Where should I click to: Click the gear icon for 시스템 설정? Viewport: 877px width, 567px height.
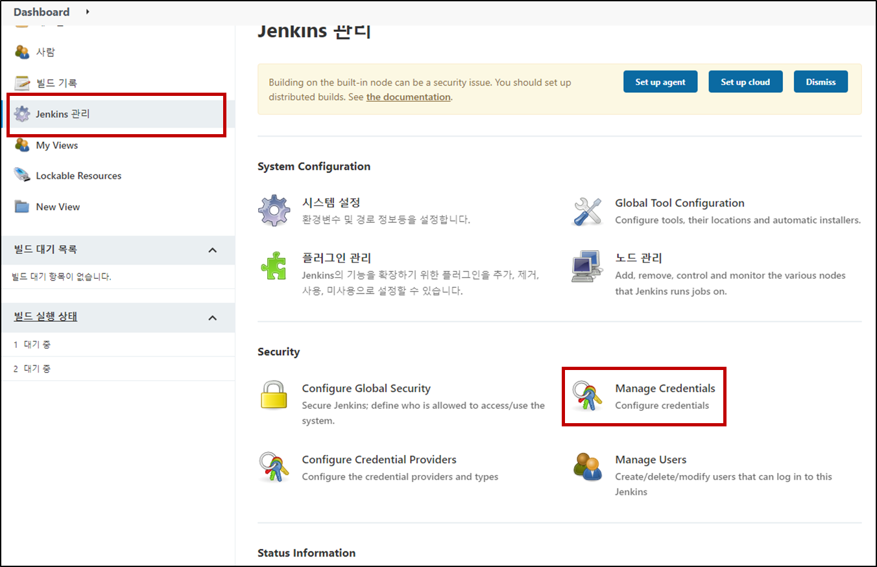(x=274, y=210)
